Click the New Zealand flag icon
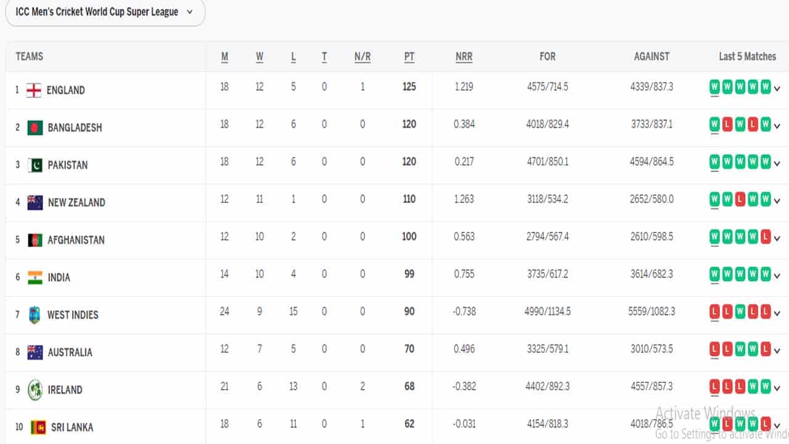 coord(35,203)
